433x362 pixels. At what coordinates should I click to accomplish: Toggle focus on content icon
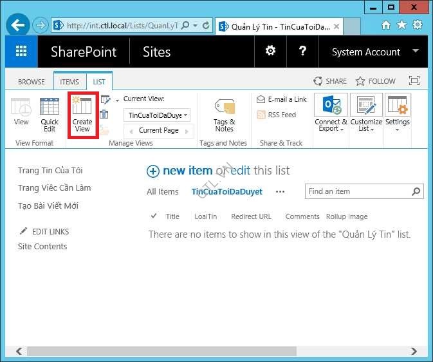click(x=414, y=81)
